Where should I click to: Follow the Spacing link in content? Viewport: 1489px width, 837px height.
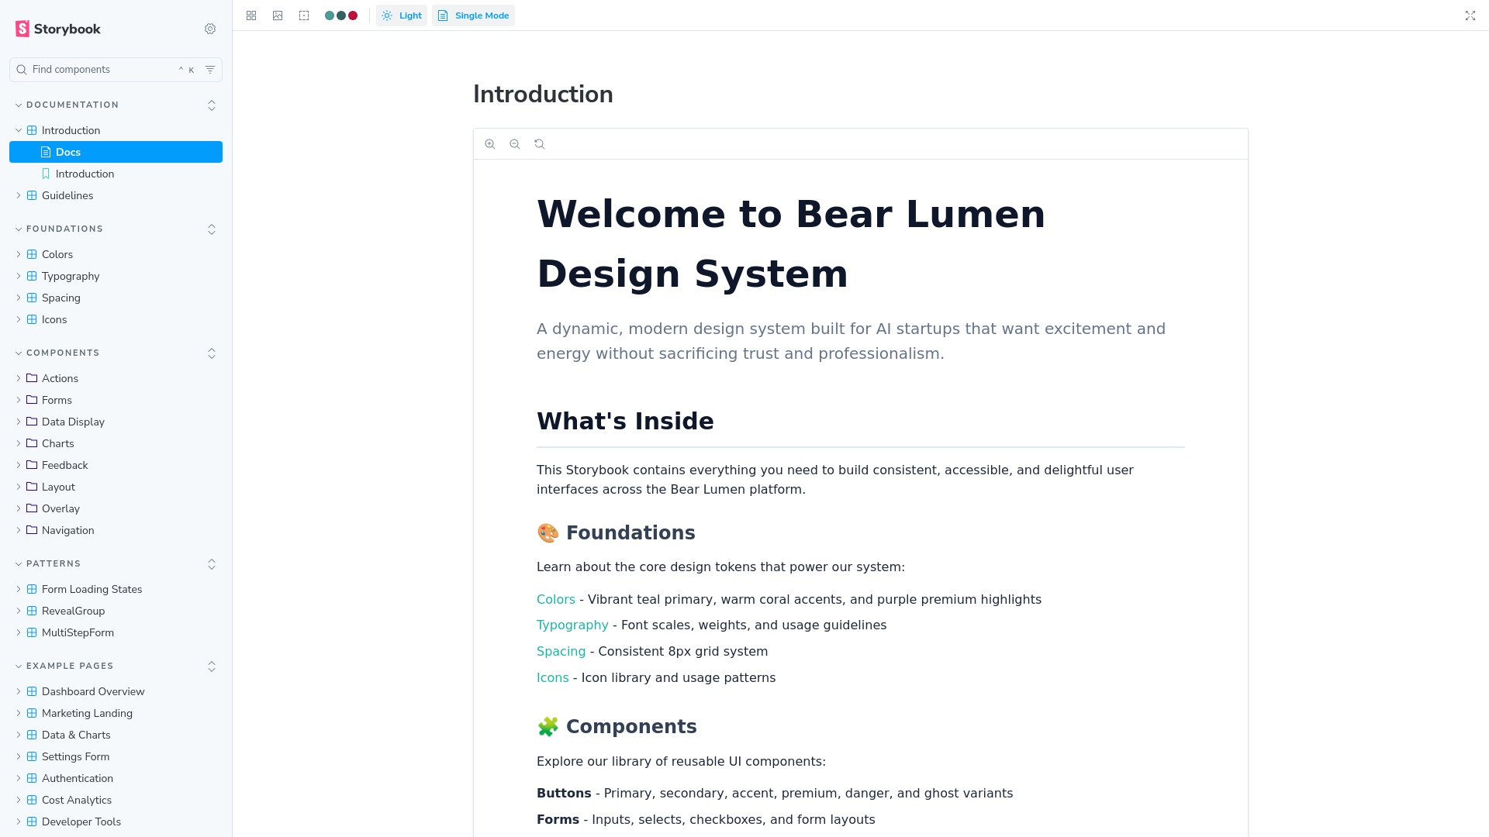[x=561, y=652]
